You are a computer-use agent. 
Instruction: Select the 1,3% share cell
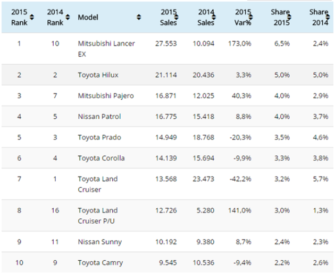pyautogui.click(x=321, y=210)
